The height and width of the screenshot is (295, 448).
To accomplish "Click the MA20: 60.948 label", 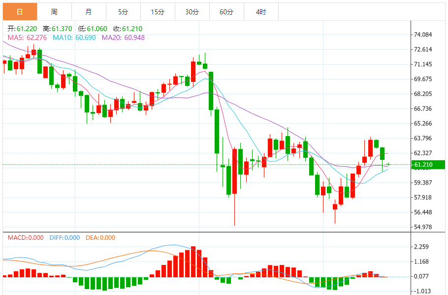I will click(123, 37).
